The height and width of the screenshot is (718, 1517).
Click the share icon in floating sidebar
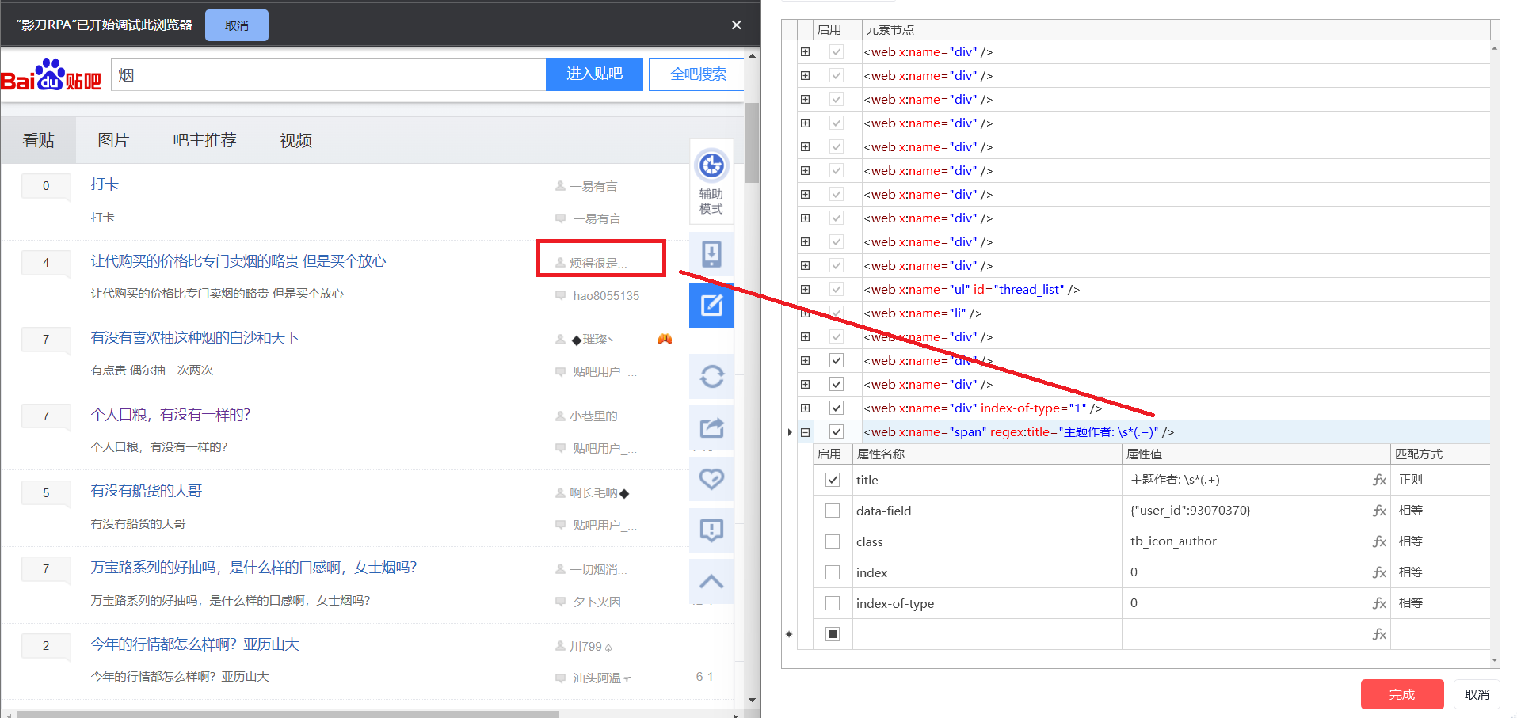click(711, 428)
